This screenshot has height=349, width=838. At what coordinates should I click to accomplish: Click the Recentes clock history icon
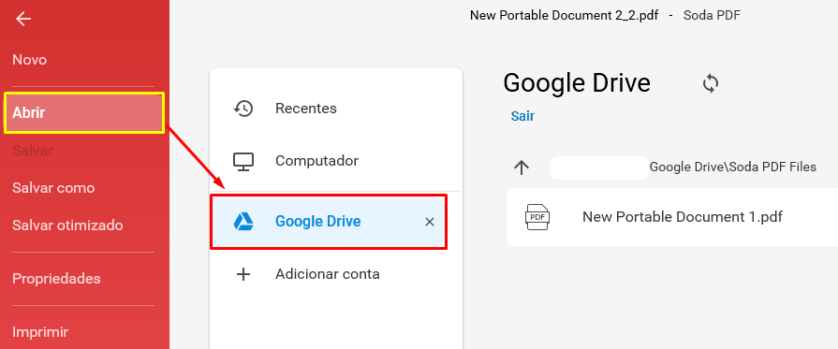(243, 109)
